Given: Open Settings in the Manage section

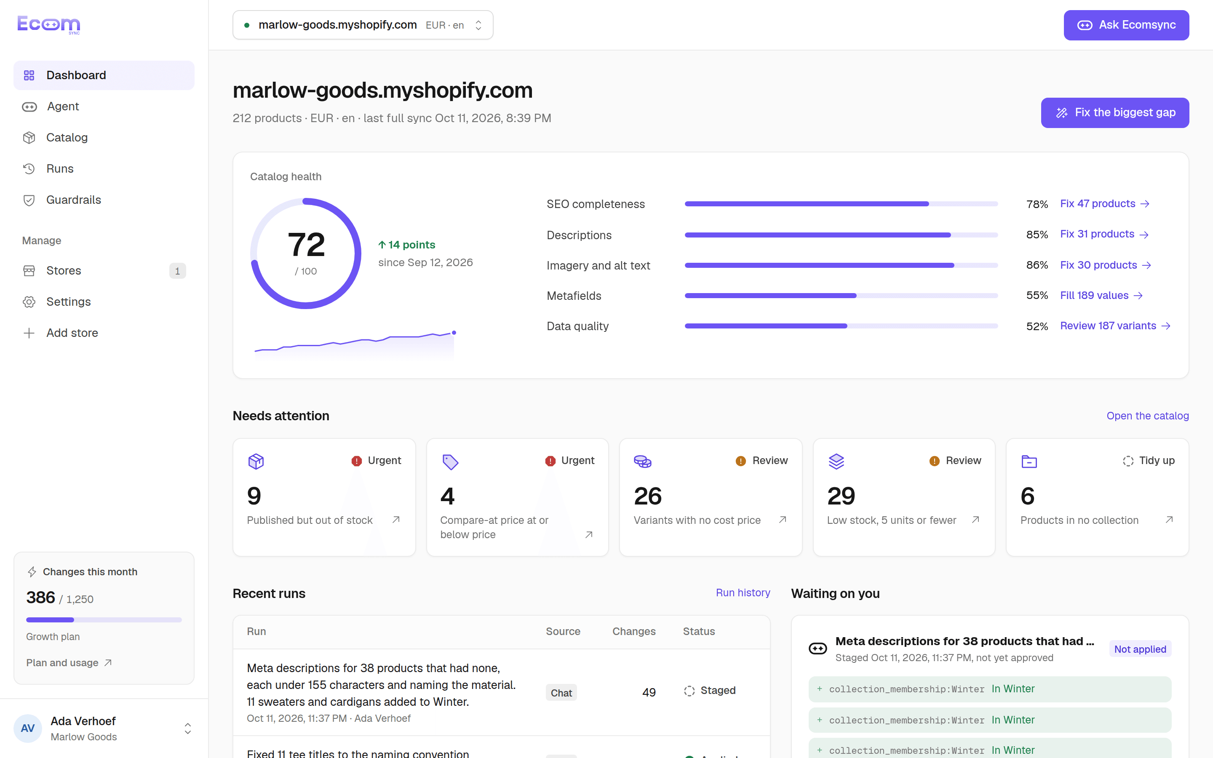Looking at the screenshot, I should coord(104,302).
